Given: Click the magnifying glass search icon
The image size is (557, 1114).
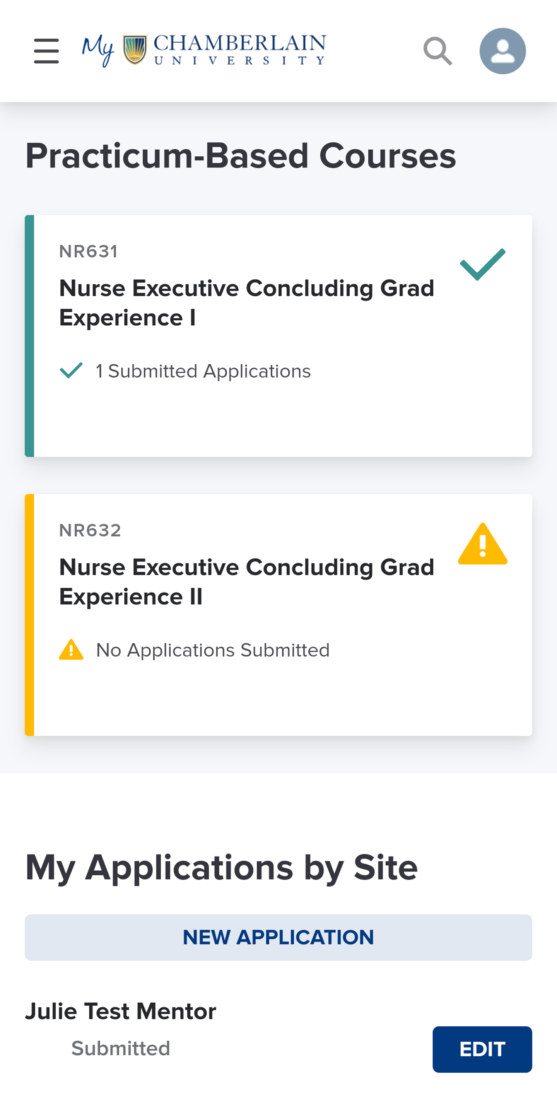Looking at the screenshot, I should coord(437,51).
